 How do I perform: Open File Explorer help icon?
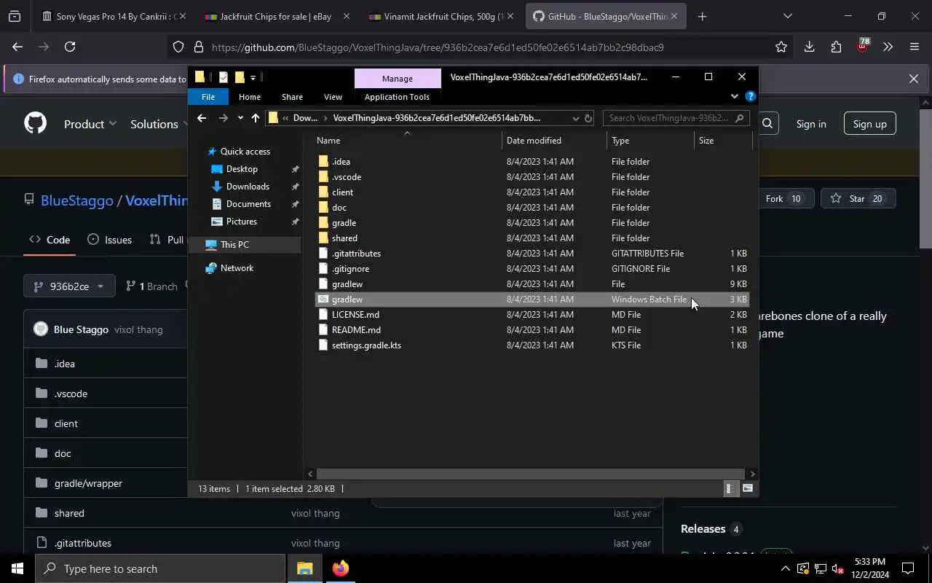pyautogui.click(x=751, y=96)
